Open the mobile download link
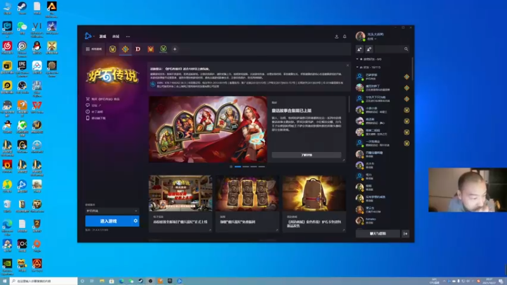 coord(96,118)
